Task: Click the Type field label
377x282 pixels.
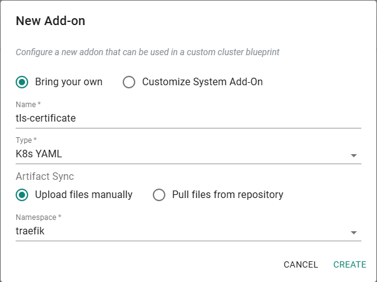Action: click(x=26, y=139)
